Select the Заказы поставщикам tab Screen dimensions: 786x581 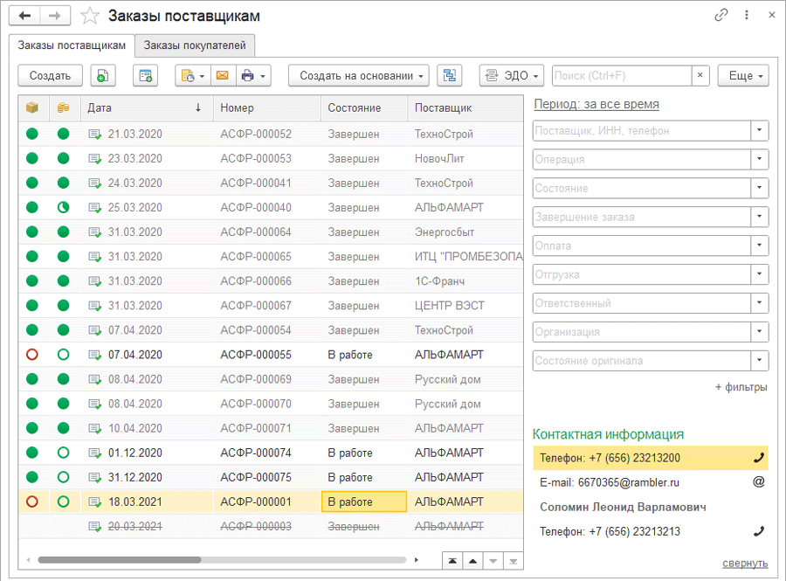[72, 45]
